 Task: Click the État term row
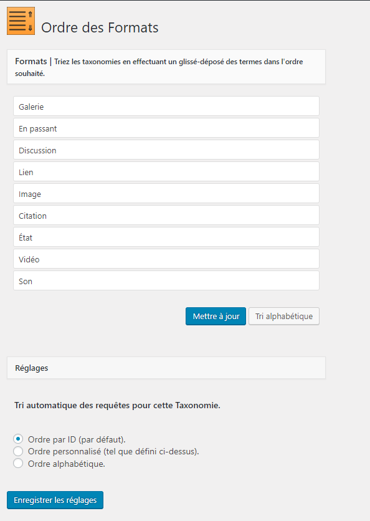tap(166, 237)
